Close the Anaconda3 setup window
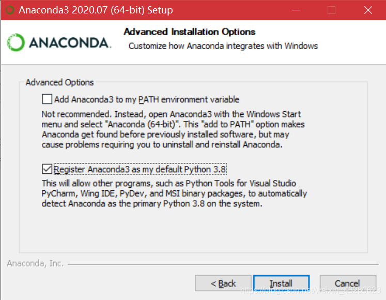The image size is (386, 300). click(368, 10)
